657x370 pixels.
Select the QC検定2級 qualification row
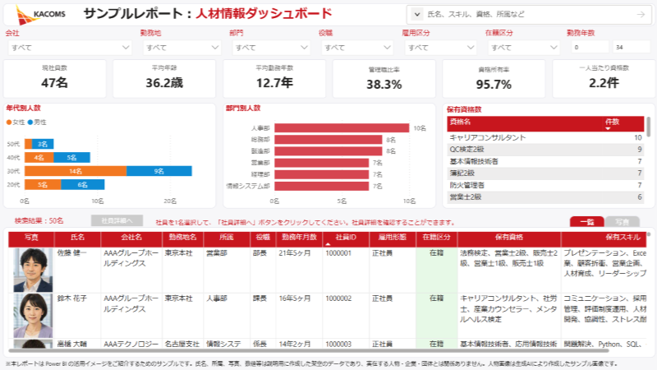point(545,150)
